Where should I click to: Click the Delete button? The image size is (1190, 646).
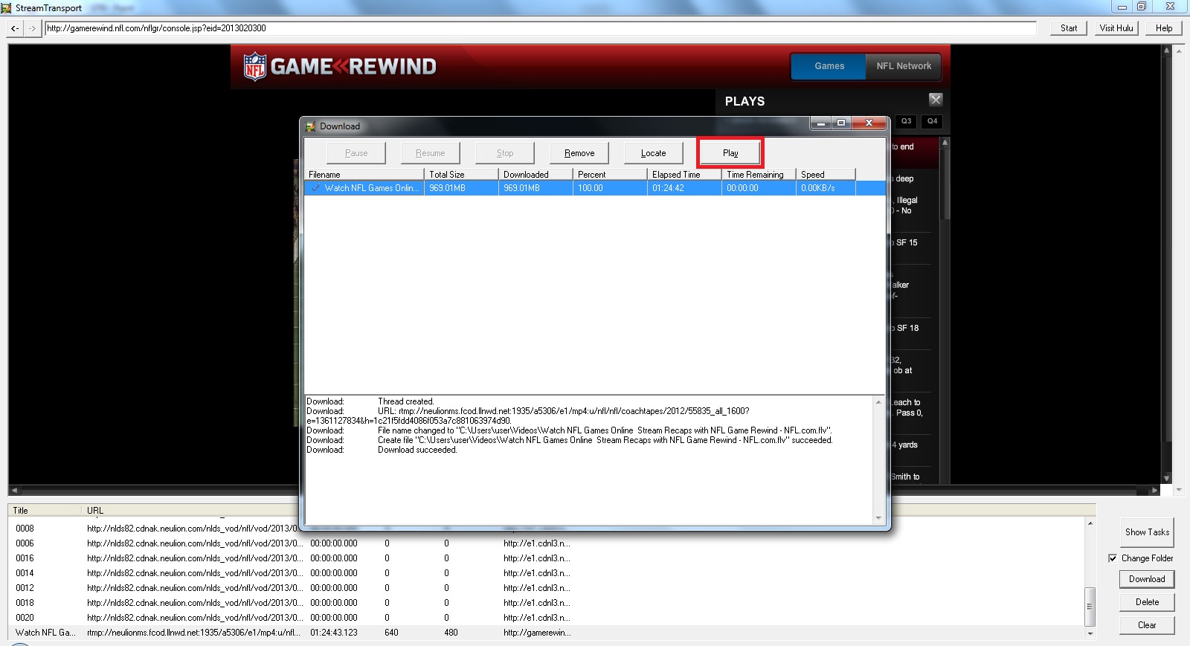coord(1147,602)
